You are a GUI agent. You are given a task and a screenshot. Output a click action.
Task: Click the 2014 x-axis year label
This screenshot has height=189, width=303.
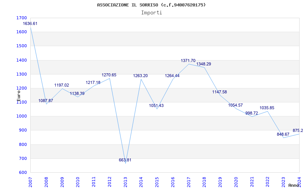click(x=141, y=182)
